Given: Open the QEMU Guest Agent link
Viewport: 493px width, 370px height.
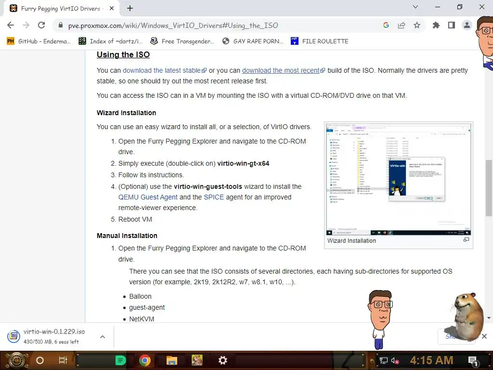Looking at the screenshot, I should [148, 197].
